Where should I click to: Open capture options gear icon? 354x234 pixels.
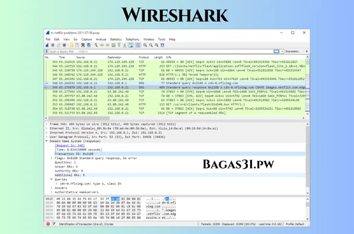pos(64,45)
